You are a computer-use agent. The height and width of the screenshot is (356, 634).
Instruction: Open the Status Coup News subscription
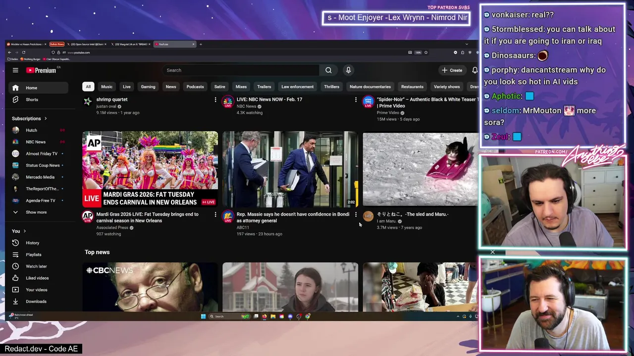(38, 165)
